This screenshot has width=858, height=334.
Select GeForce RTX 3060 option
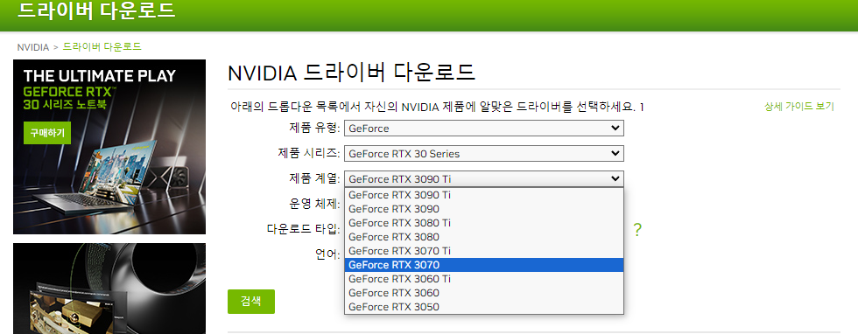(x=483, y=293)
